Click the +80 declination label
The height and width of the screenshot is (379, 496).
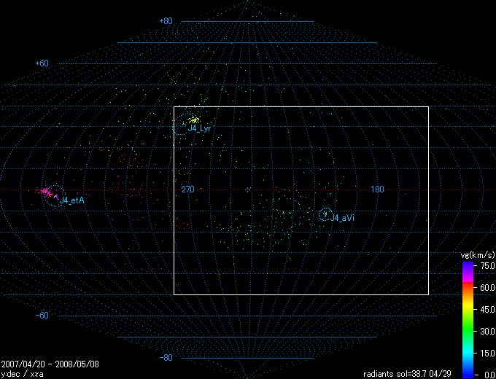click(x=166, y=21)
